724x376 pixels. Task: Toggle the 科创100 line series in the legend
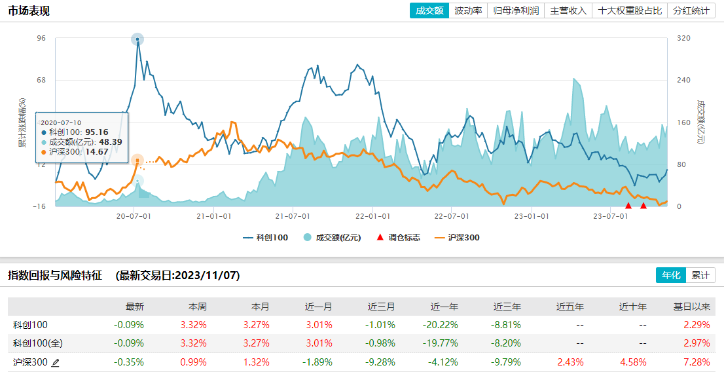point(265,238)
